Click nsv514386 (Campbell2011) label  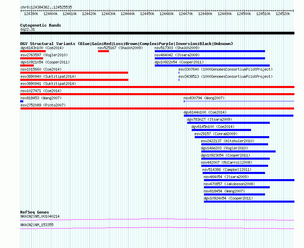coord(227,170)
